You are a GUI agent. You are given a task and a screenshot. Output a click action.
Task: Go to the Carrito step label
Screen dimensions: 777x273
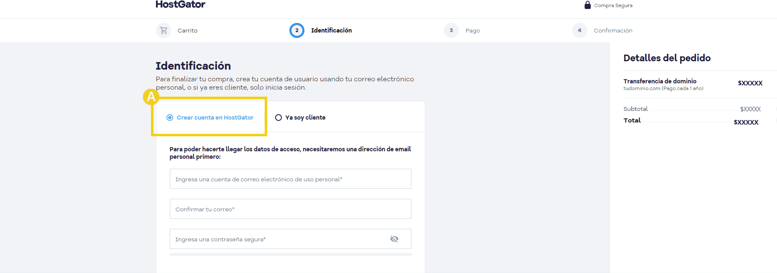pyautogui.click(x=187, y=31)
